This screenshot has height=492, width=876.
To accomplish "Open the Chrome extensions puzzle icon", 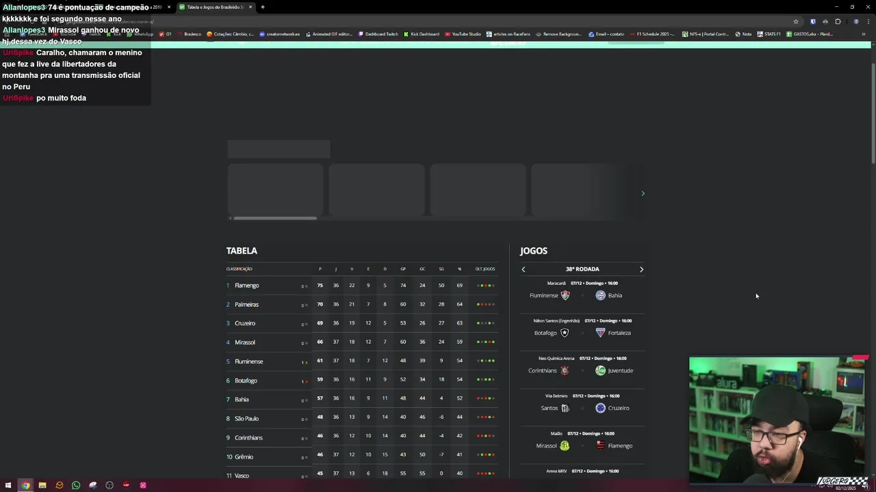I will click(838, 21).
